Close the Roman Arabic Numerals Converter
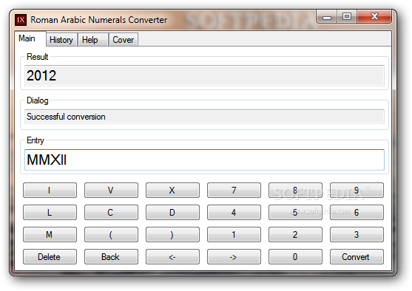Image resolution: width=412 pixels, height=291 pixels. [374, 17]
